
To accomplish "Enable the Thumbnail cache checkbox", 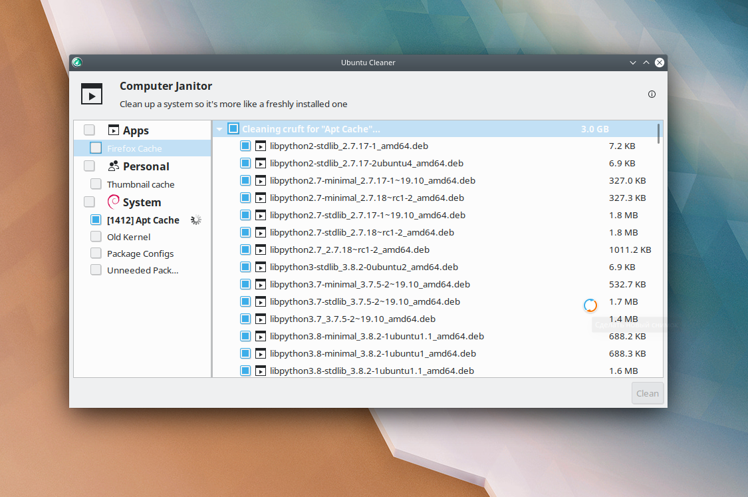I will 96,184.
